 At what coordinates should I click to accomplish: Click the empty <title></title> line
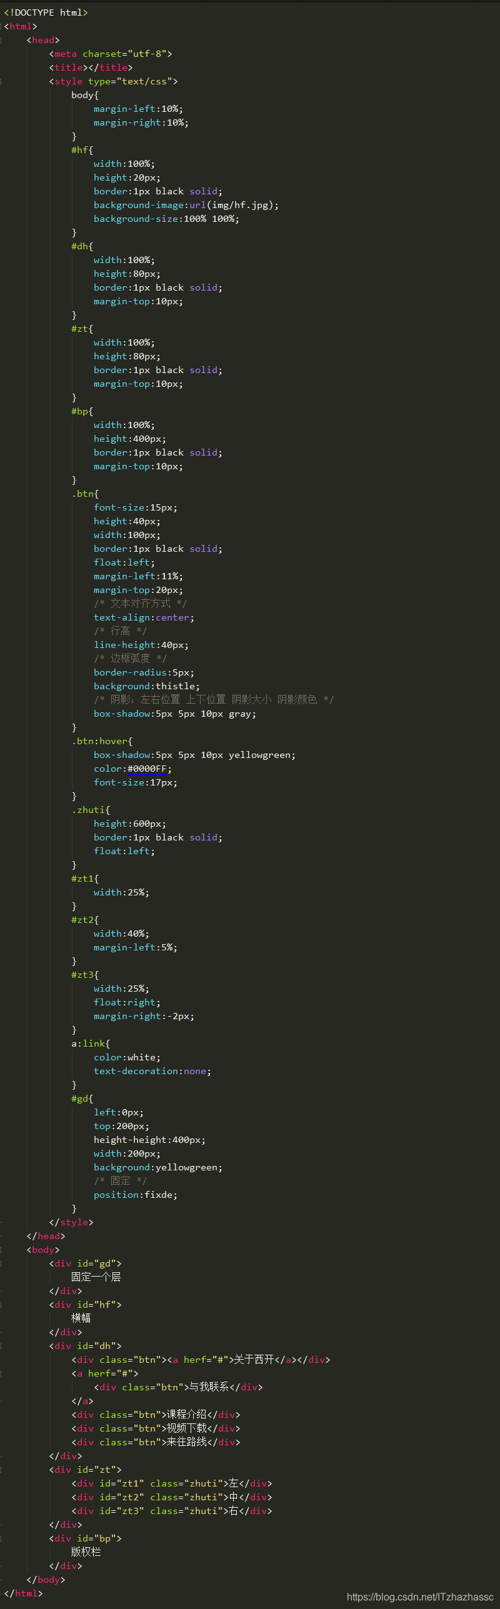(91, 67)
